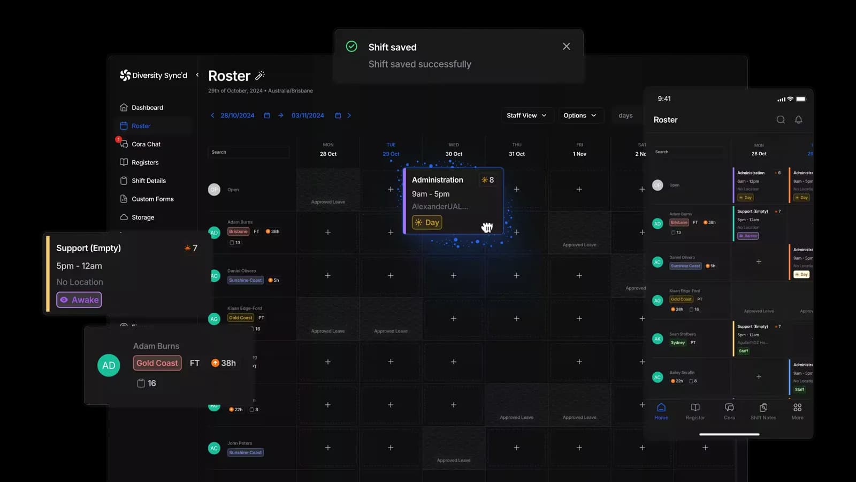This screenshot has height=482, width=856.
Task: Add a shift for John Peters on Thu 31 Oct
Action: tap(516, 448)
